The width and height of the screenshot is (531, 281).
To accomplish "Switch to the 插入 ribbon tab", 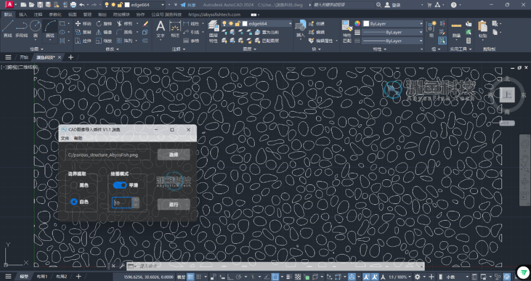I will [23, 15].
